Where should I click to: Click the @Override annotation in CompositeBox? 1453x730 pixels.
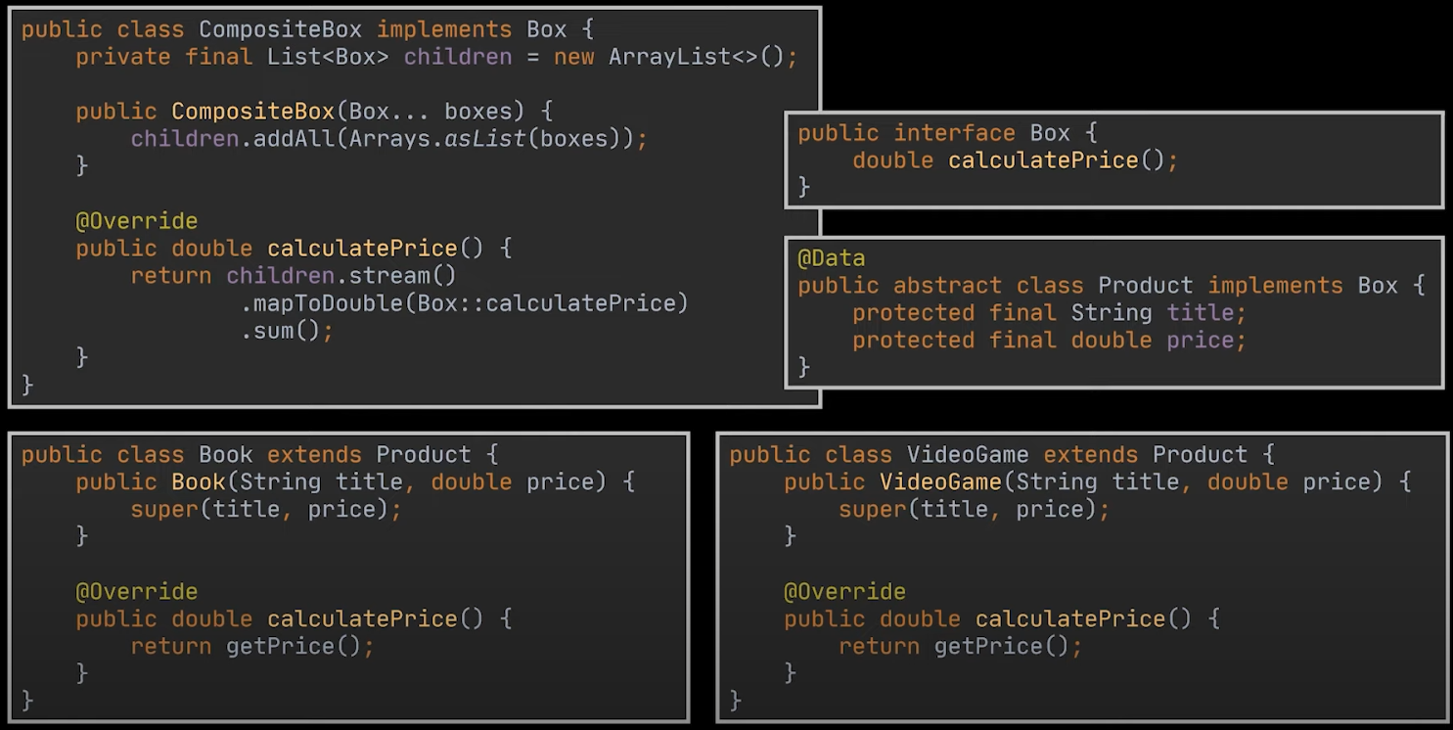136,221
